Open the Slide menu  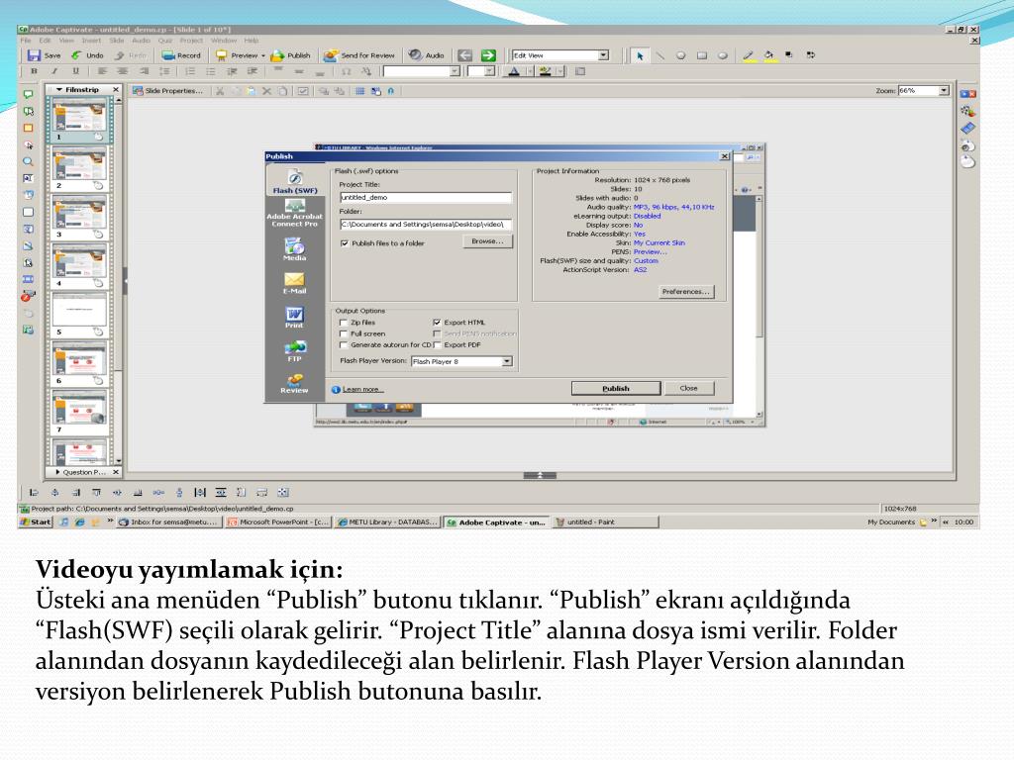point(117,40)
